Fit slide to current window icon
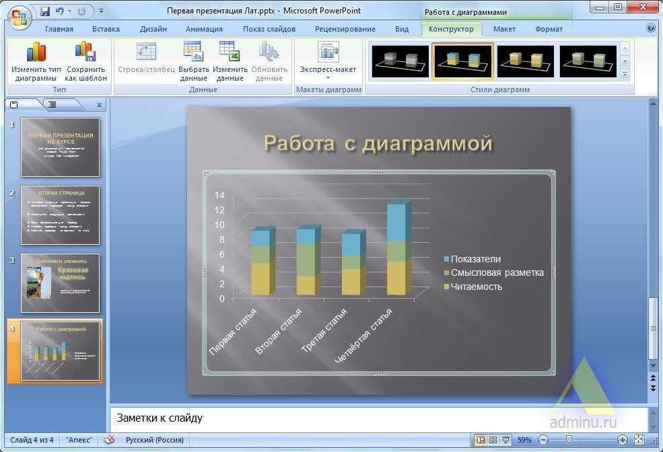The image size is (663, 452). click(639, 440)
